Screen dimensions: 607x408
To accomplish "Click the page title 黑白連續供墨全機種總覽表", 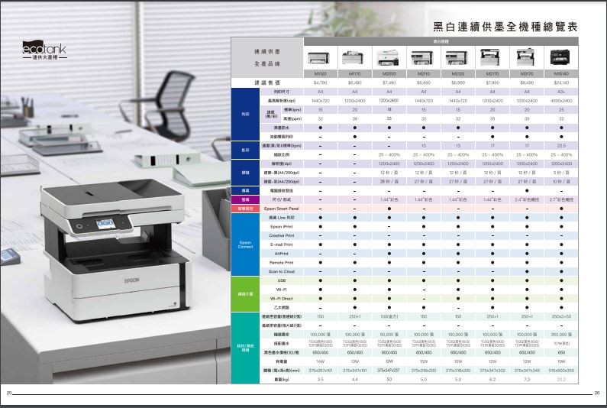I will pos(504,26).
